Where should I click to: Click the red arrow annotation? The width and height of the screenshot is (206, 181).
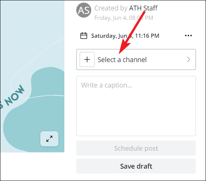pyautogui.click(x=132, y=33)
